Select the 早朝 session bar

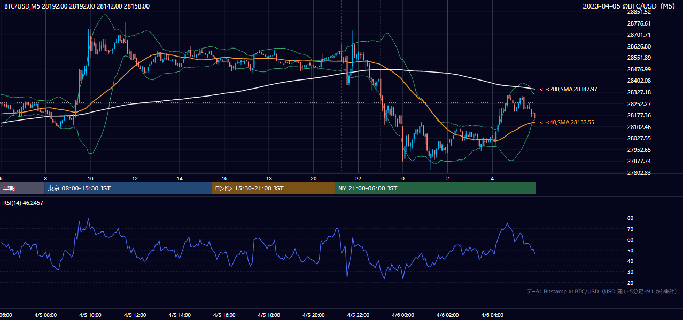[22, 188]
